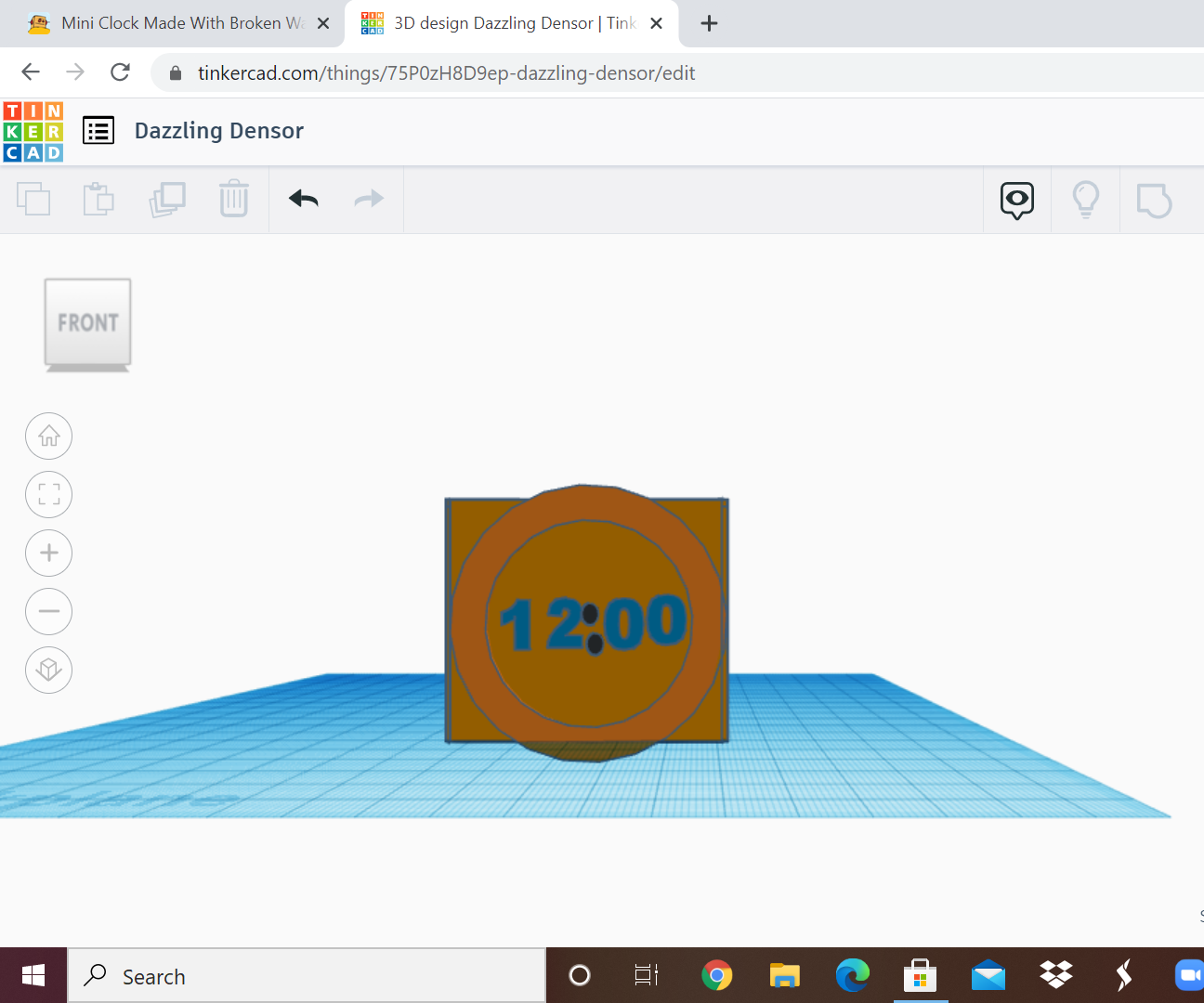Open the Notes tool icon
The image size is (1204, 1003).
1154,200
